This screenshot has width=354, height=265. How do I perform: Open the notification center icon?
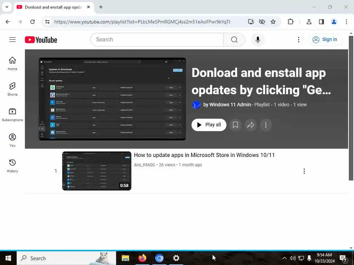tap(343, 258)
